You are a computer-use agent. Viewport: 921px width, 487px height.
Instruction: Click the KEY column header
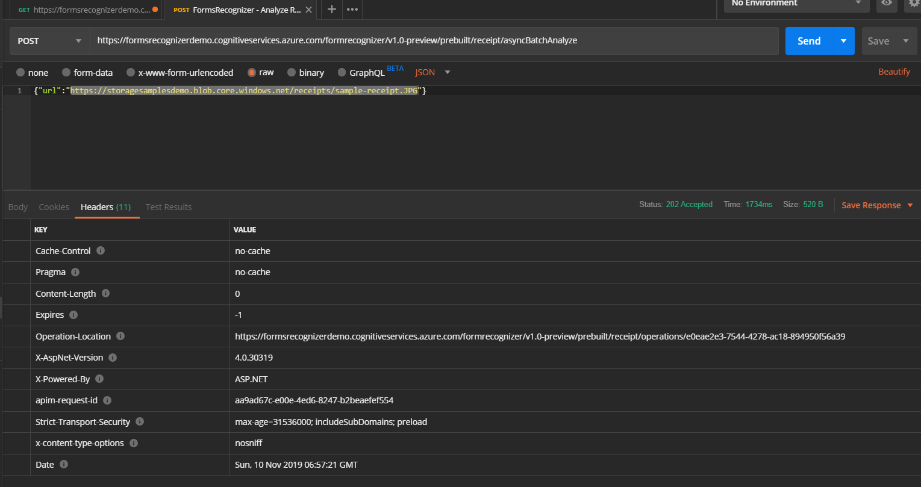41,230
